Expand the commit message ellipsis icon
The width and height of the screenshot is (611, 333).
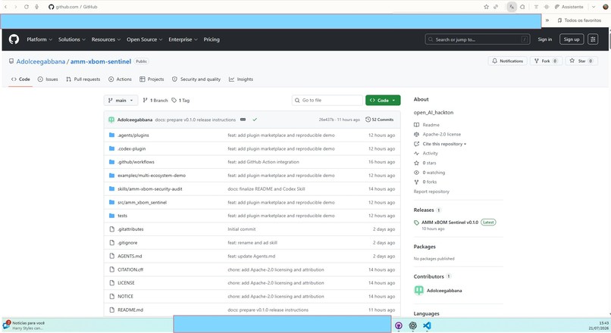[243, 120]
